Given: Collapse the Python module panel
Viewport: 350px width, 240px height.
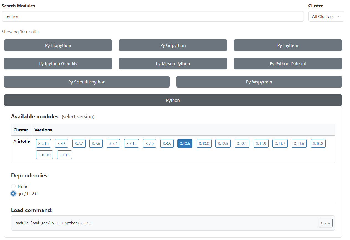Looking at the screenshot, I should click(x=173, y=100).
